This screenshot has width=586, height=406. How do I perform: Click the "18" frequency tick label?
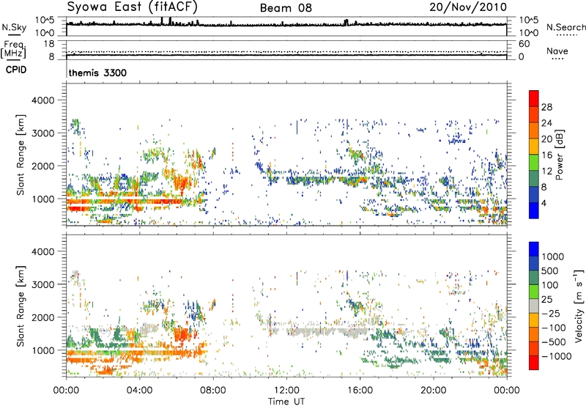(49, 44)
